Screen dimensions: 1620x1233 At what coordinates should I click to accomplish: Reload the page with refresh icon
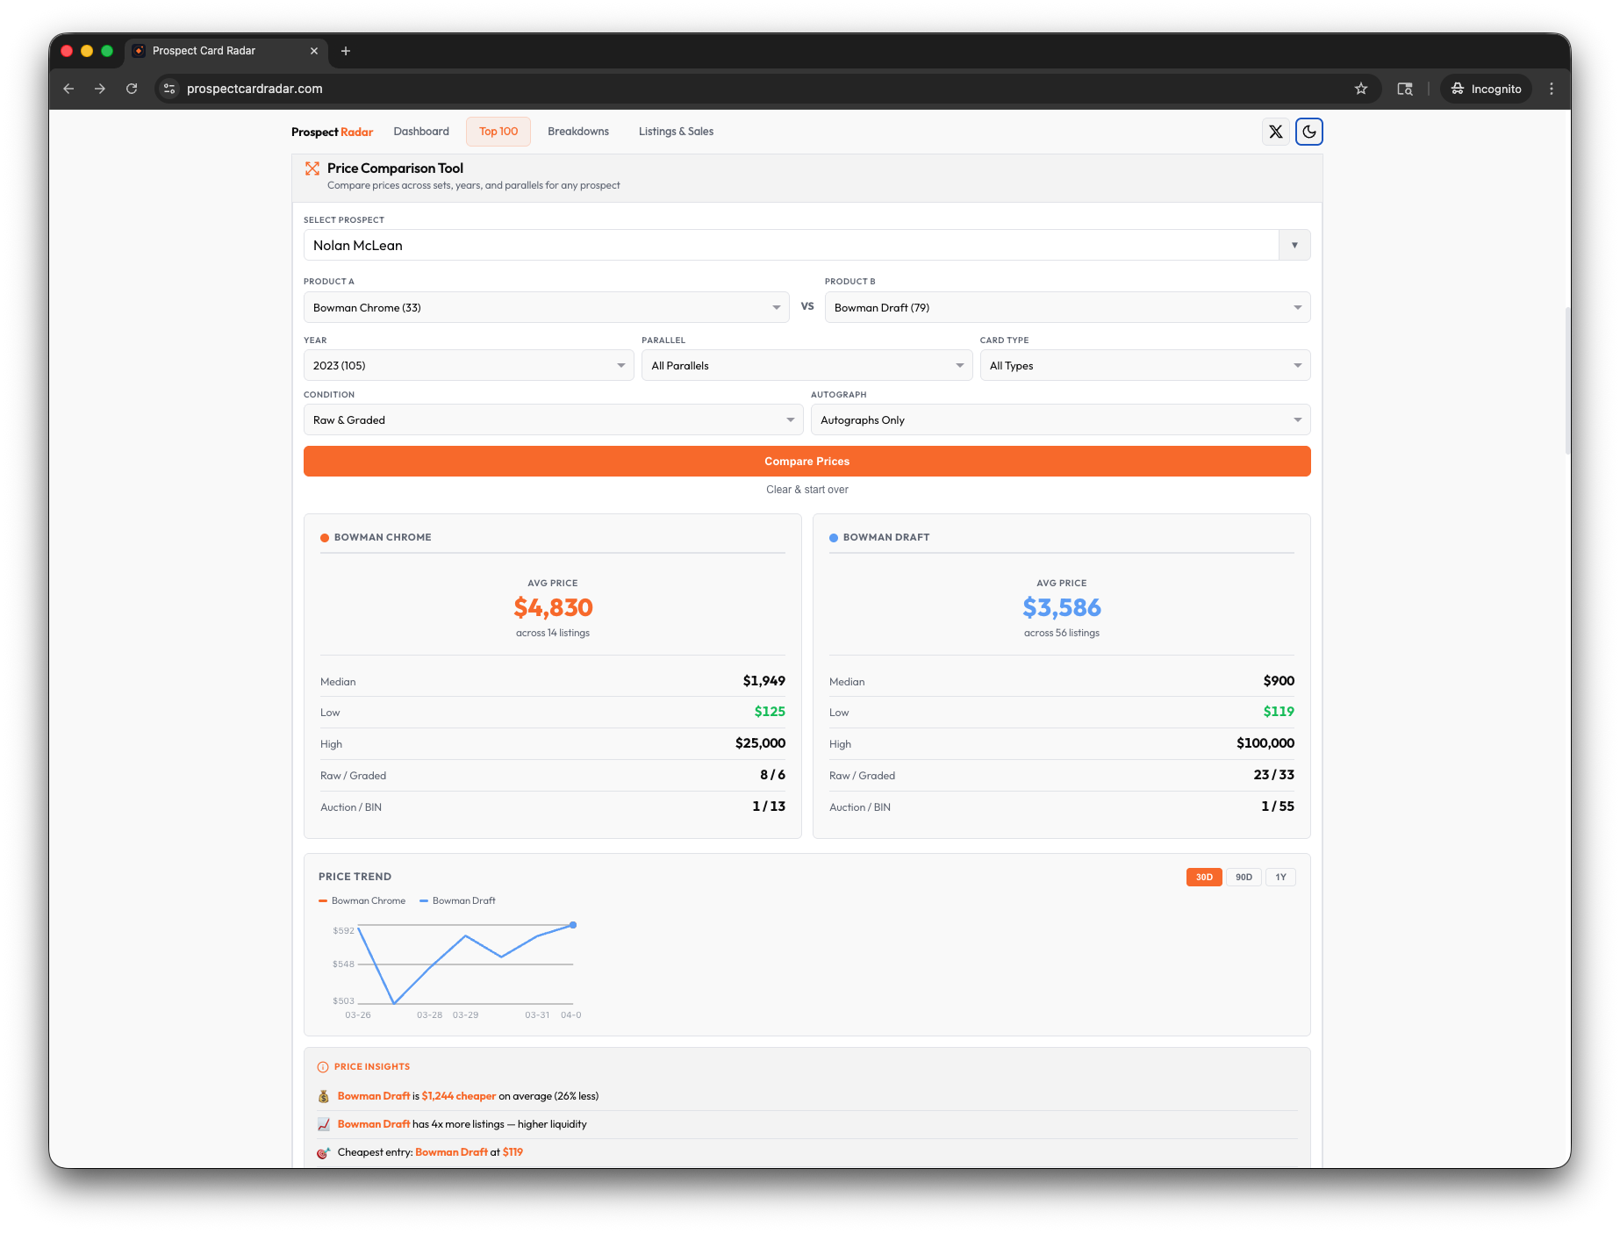pyautogui.click(x=132, y=89)
